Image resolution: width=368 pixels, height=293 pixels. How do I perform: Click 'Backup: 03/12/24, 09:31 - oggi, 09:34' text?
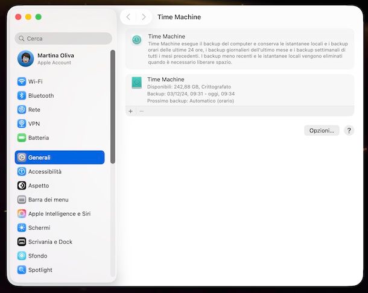point(191,94)
